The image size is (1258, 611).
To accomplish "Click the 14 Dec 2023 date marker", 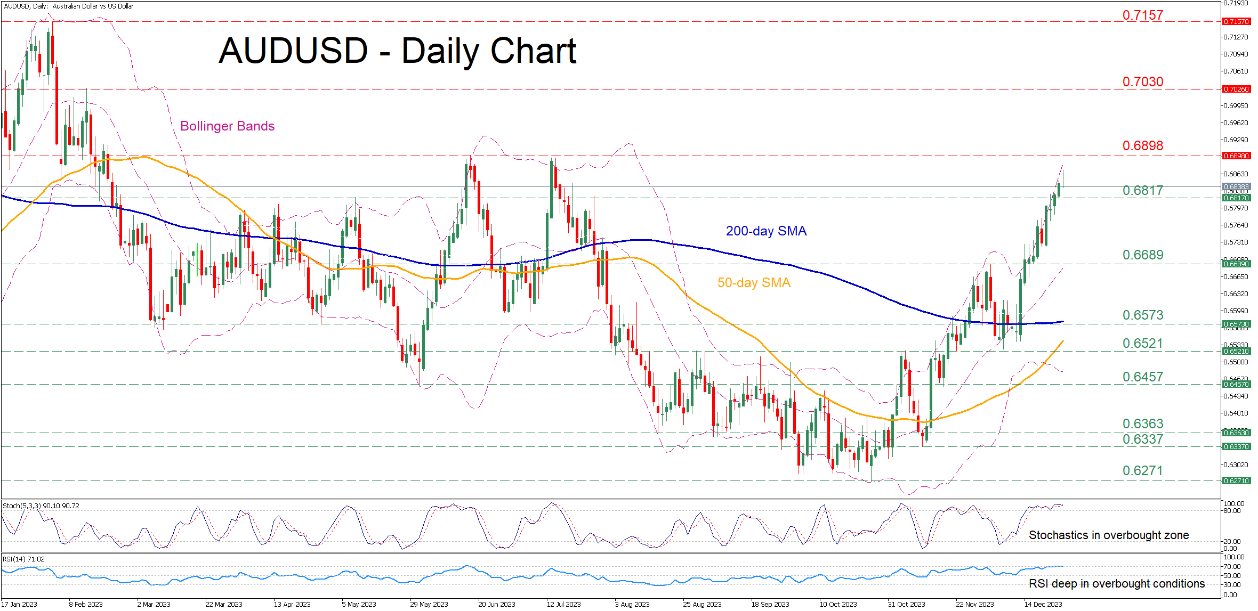I will (1043, 604).
